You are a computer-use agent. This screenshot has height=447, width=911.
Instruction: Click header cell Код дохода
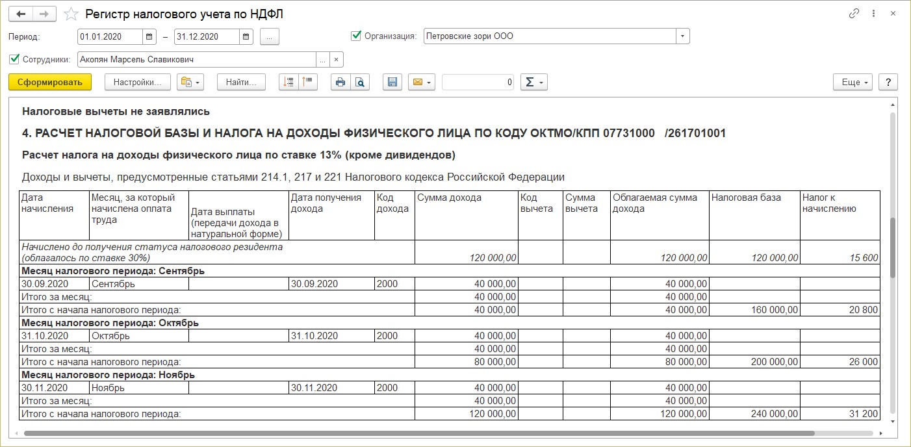point(394,215)
